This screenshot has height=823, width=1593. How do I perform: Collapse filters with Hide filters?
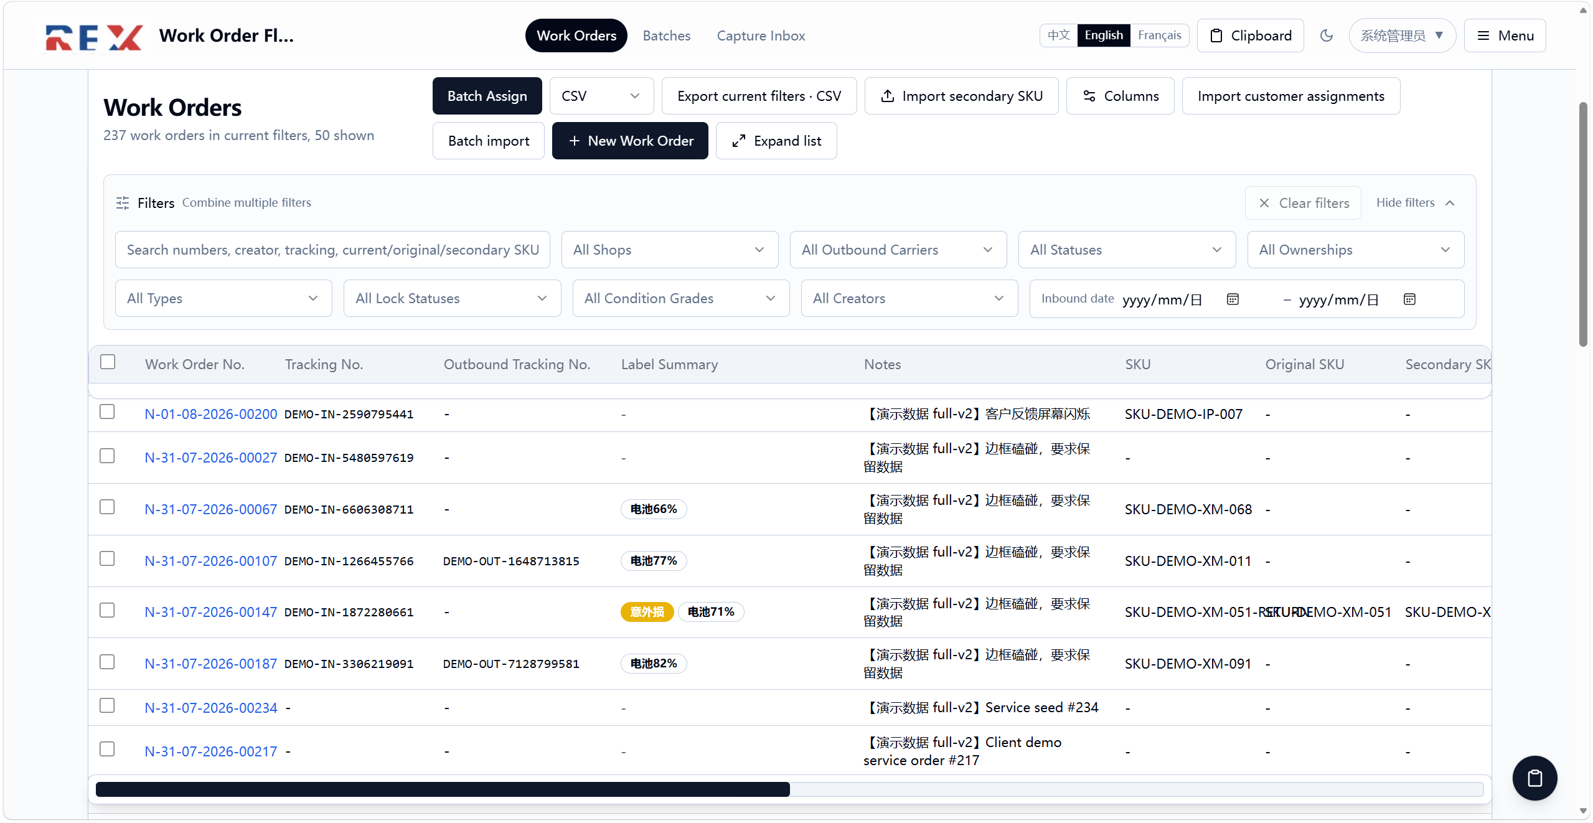click(x=1416, y=203)
